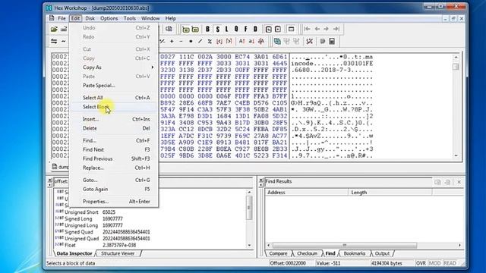Choose Properties... in Edit menu
This screenshot has width=486, height=273.
[113, 201]
